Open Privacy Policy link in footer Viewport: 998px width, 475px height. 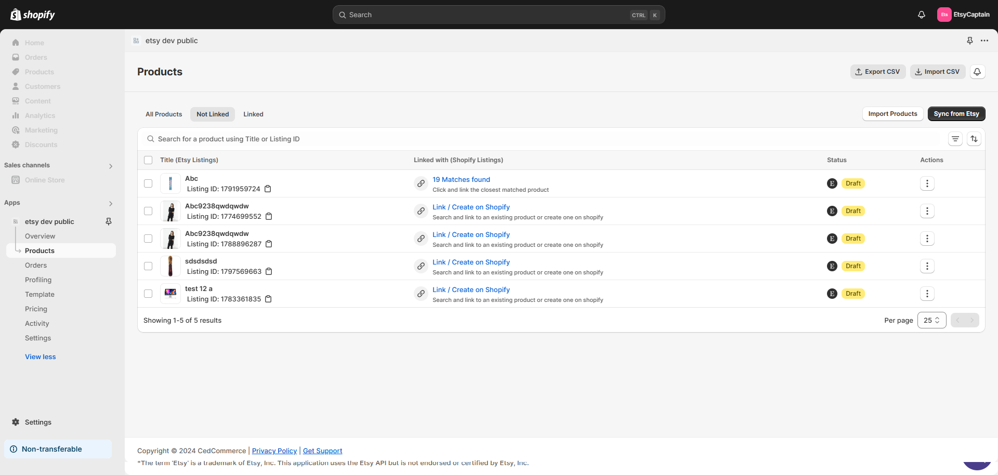click(274, 451)
